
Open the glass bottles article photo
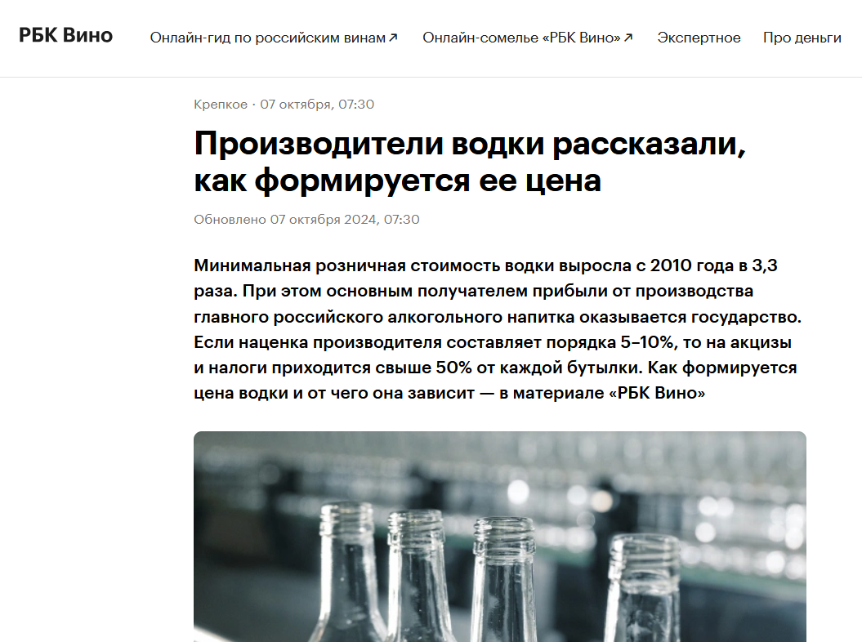[500, 537]
